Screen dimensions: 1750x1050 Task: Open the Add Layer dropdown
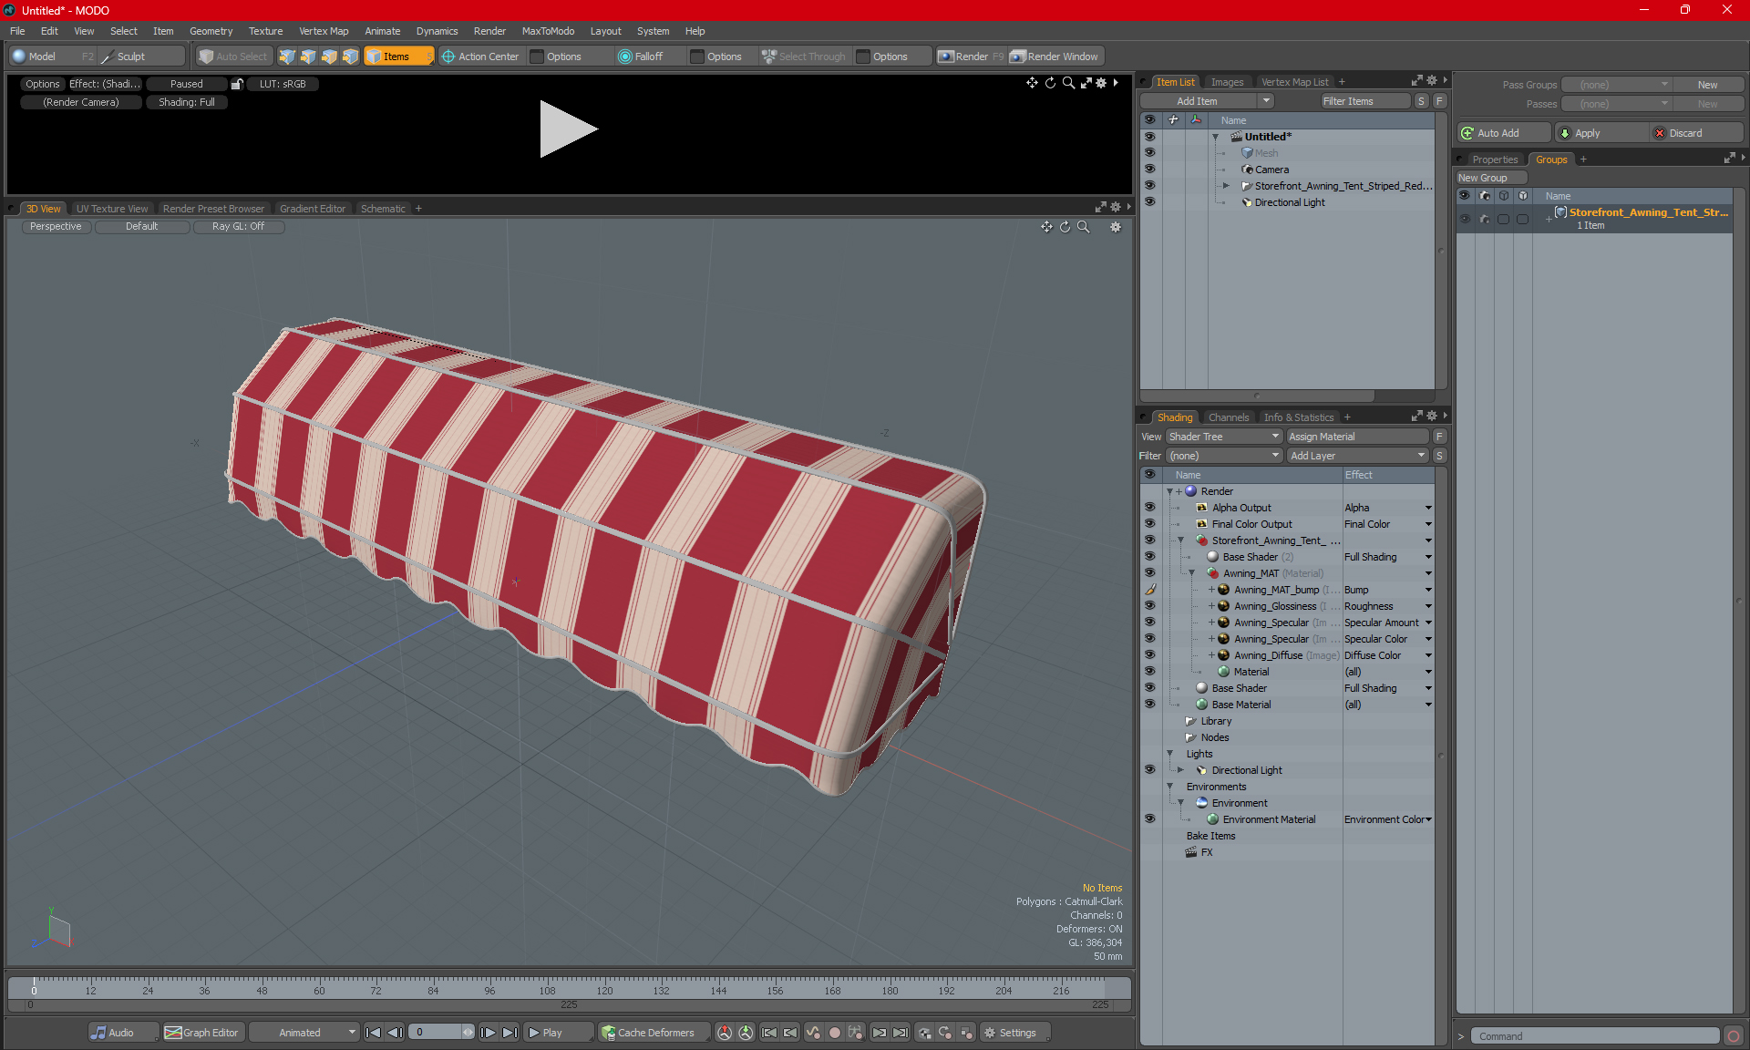point(1356,456)
